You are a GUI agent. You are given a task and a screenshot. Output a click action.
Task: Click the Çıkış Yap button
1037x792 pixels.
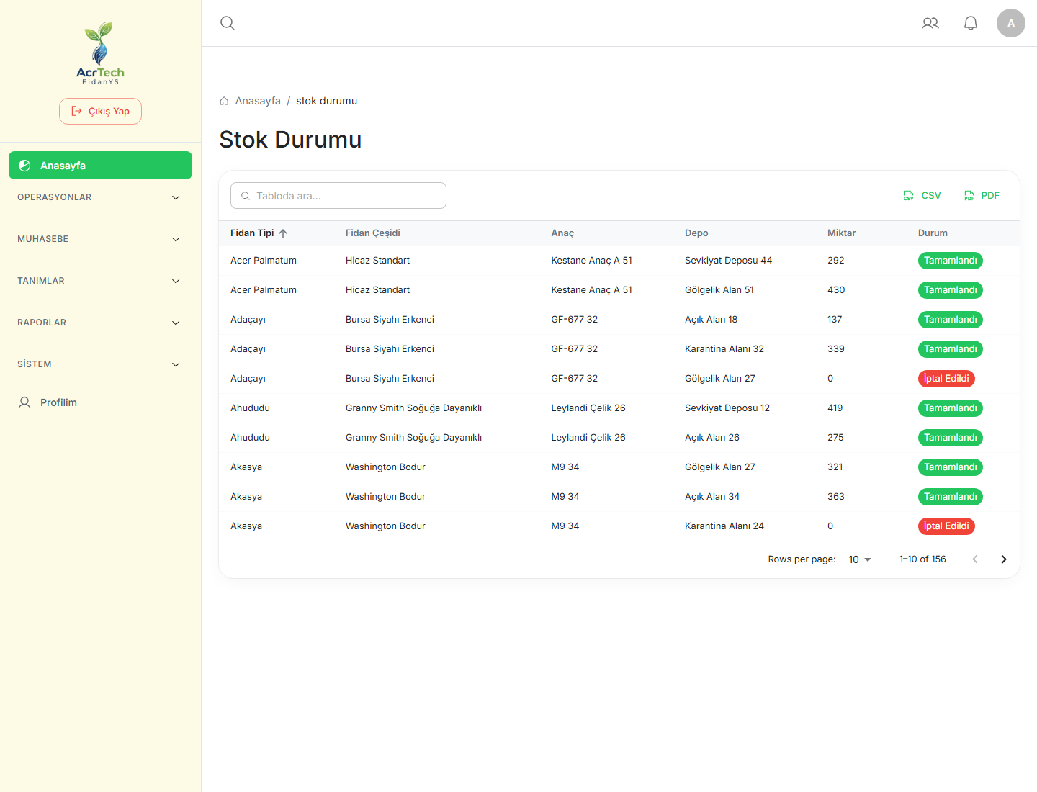[x=100, y=112]
